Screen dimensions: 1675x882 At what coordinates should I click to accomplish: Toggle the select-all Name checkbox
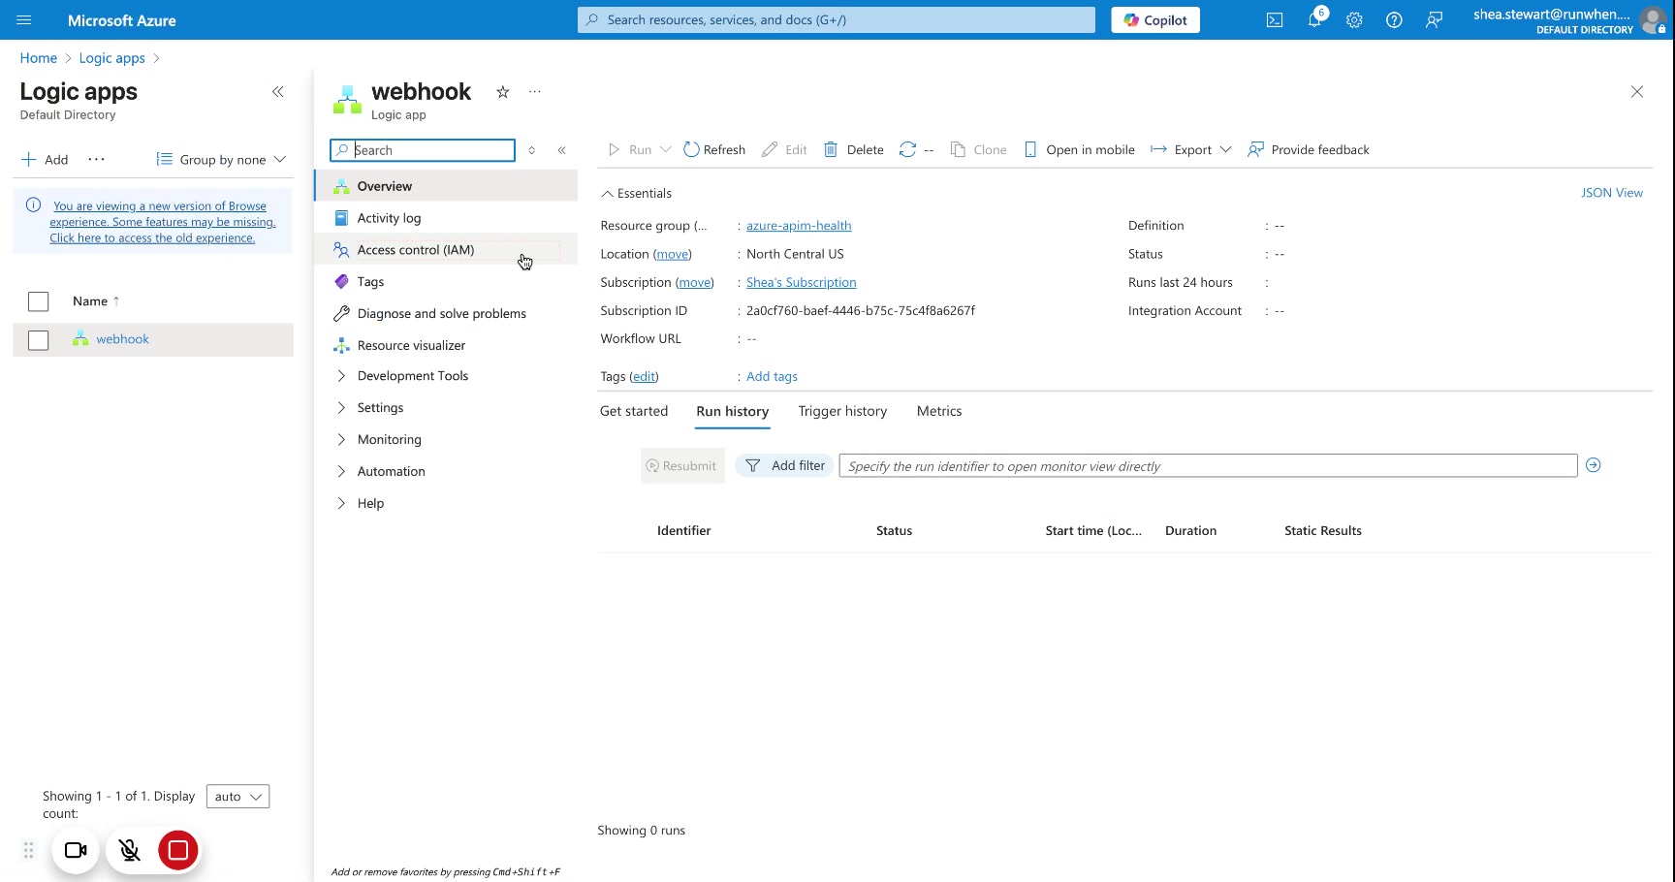pyautogui.click(x=39, y=301)
